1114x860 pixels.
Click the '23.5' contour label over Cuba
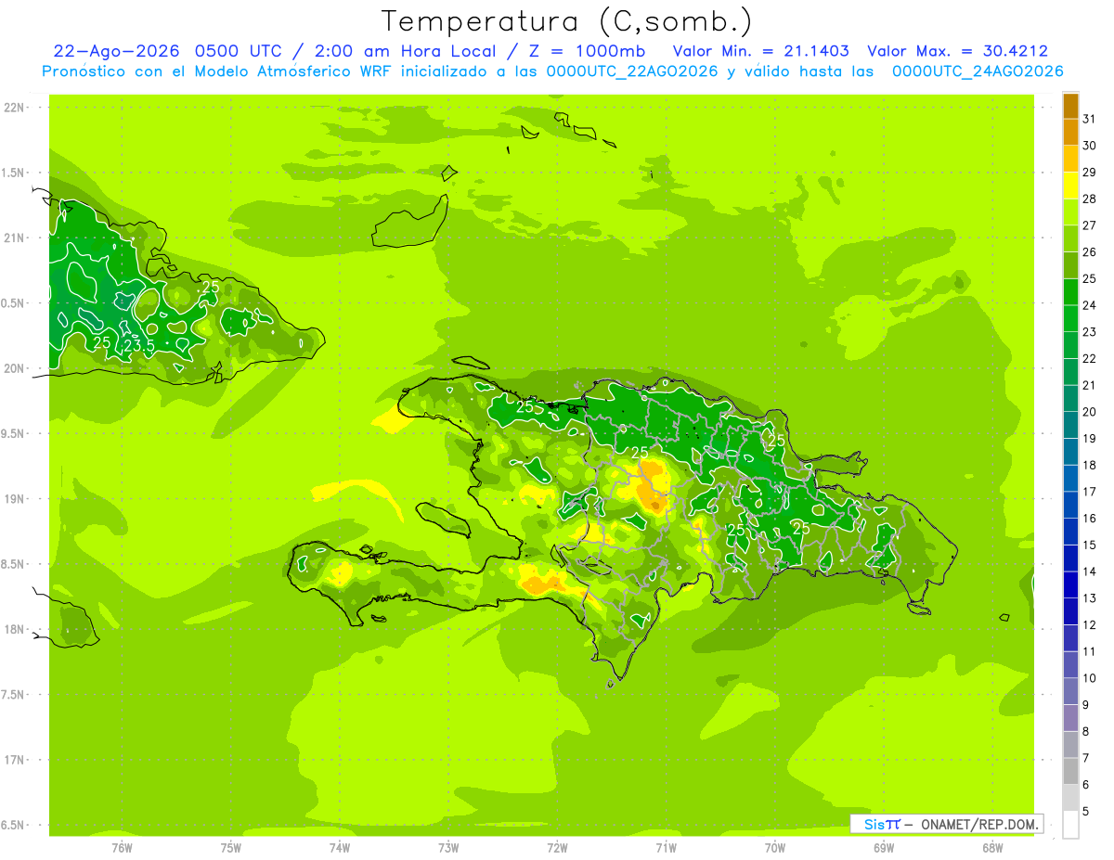[139, 346]
